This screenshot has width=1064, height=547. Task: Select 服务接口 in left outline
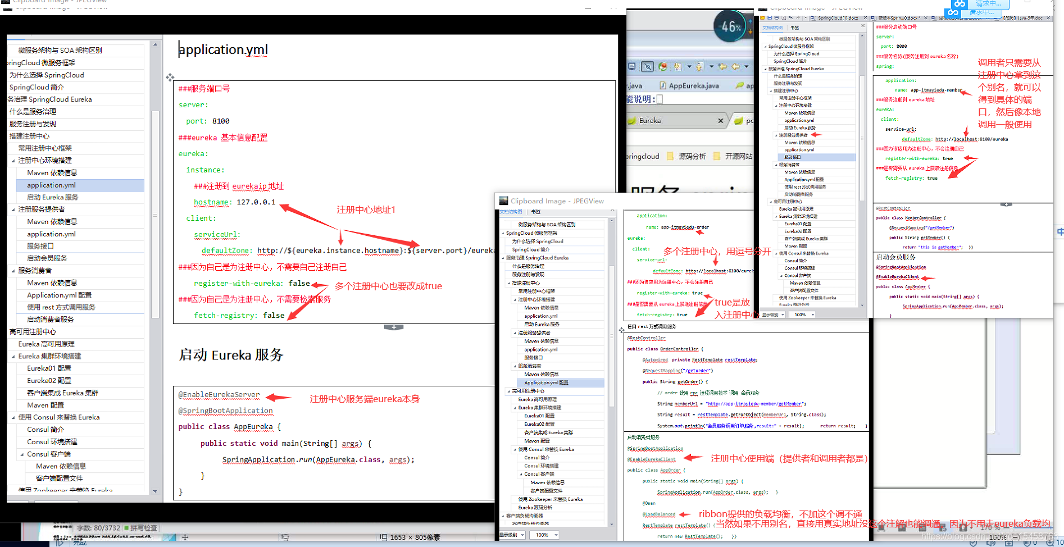(40, 246)
